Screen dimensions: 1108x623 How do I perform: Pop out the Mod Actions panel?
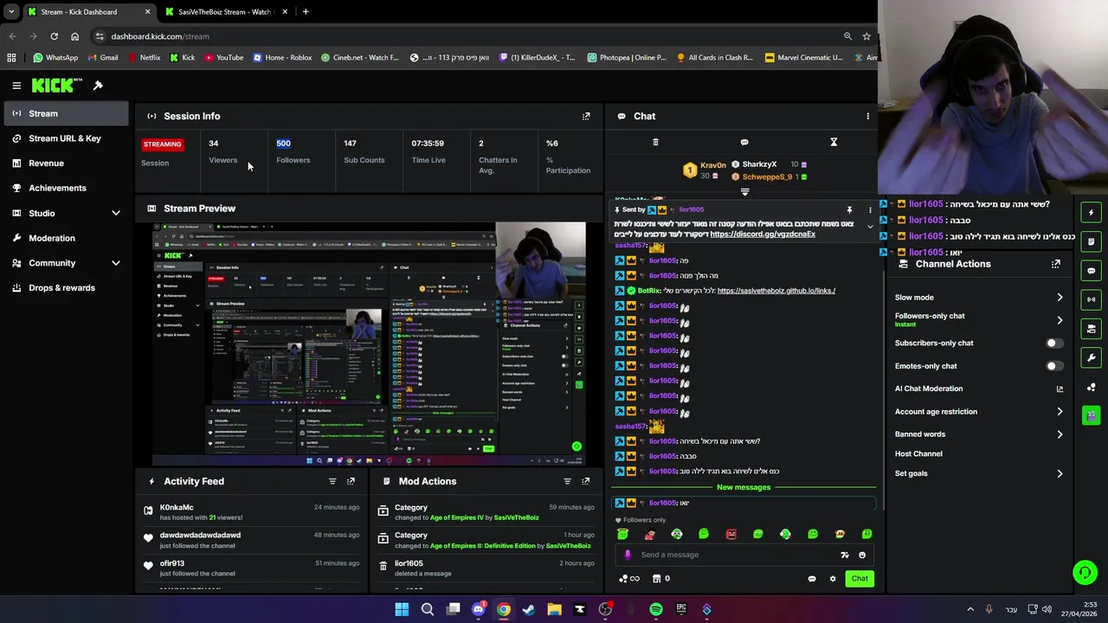point(586,481)
